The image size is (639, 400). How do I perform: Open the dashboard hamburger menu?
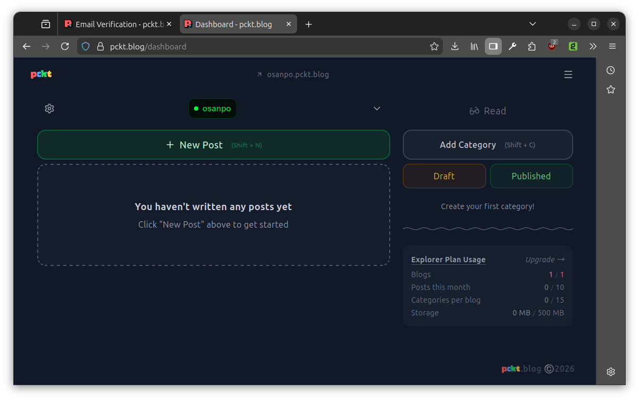[568, 74]
